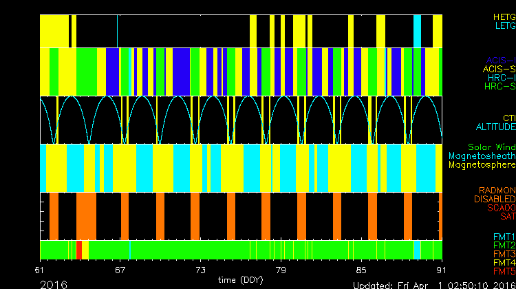516x289 pixels.
Task: Click the day 67 tick label
Action: [x=121, y=269]
